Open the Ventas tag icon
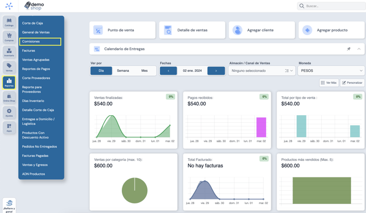 (x=9, y=67)
